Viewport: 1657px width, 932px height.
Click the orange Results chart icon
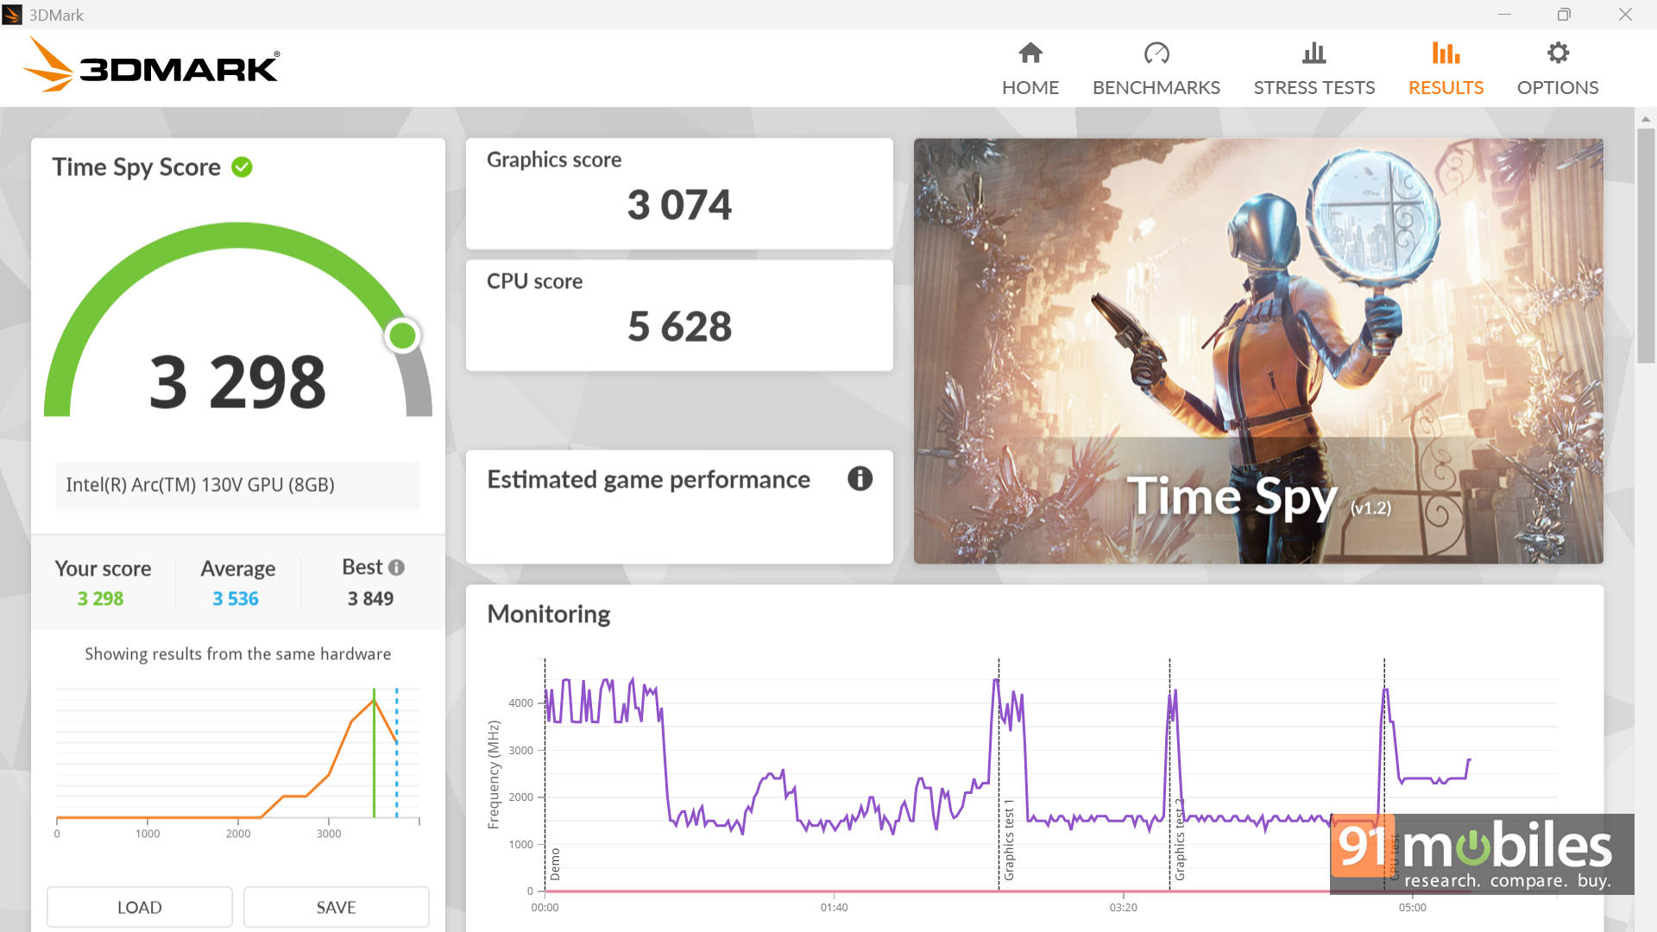1446,54
